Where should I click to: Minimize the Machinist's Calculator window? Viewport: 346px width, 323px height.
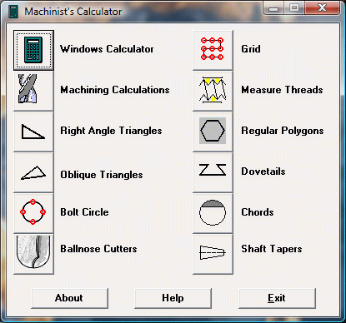273,8
